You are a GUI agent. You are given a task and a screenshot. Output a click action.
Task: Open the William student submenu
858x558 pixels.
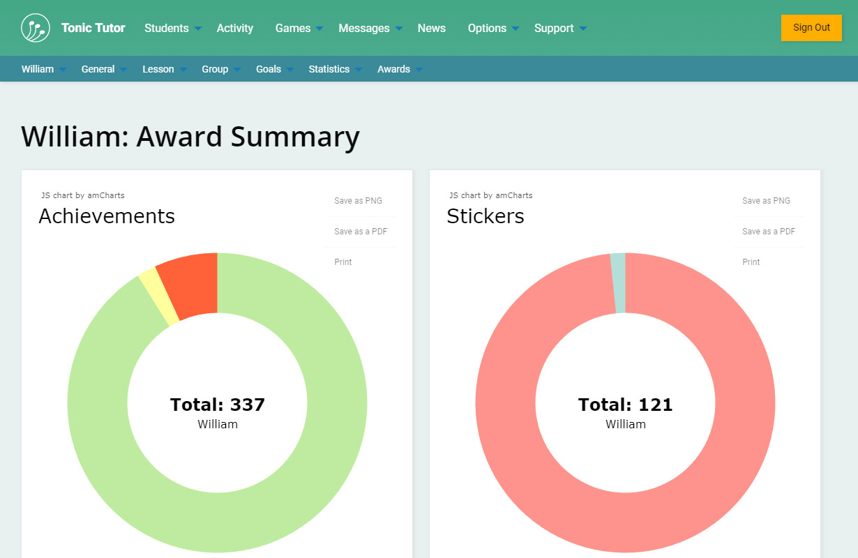tap(43, 69)
